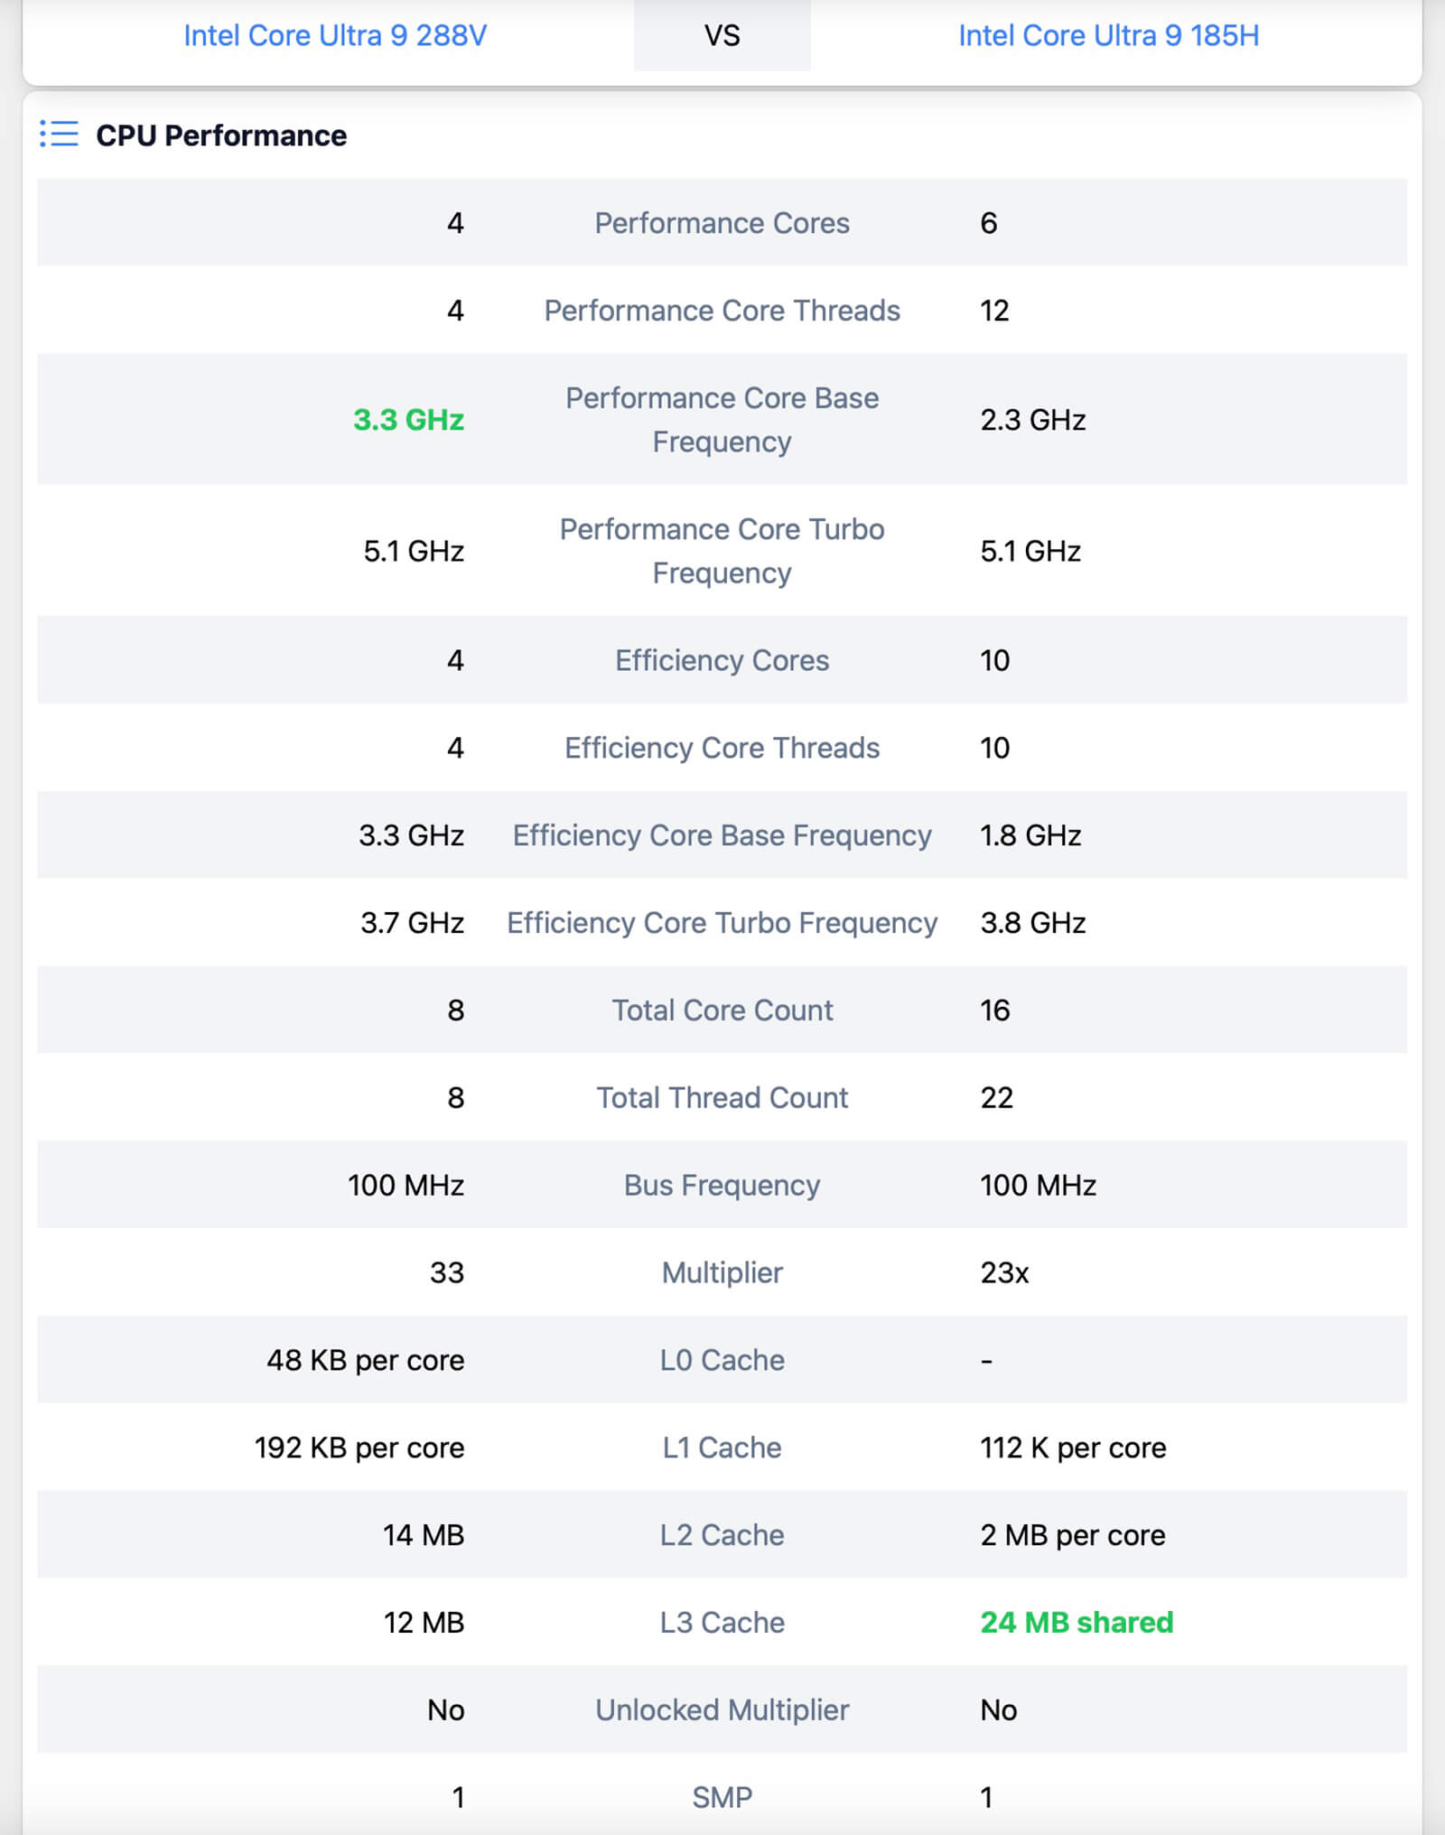Click the Performance Cores row label

[722, 223]
